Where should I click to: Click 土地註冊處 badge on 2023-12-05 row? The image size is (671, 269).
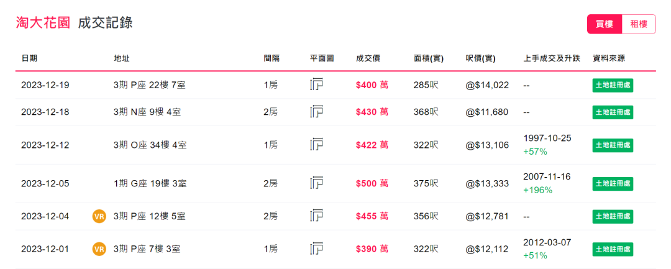tap(613, 183)
